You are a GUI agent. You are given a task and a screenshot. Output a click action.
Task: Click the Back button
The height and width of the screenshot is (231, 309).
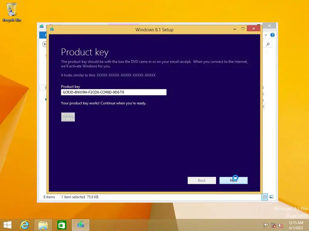point(202,180)
